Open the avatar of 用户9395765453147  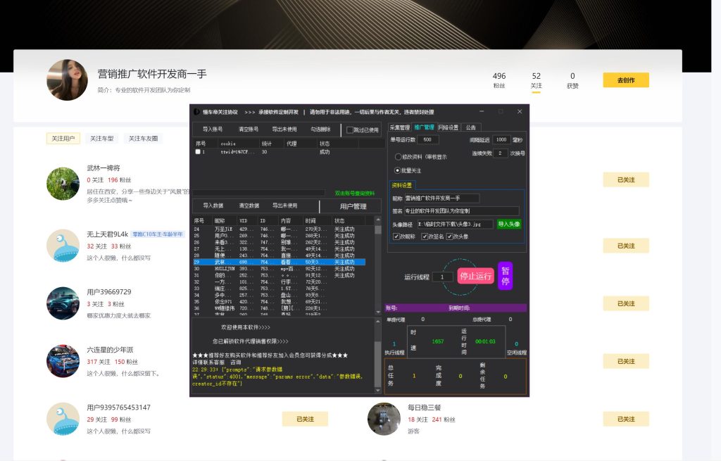[x=63, y=419]
